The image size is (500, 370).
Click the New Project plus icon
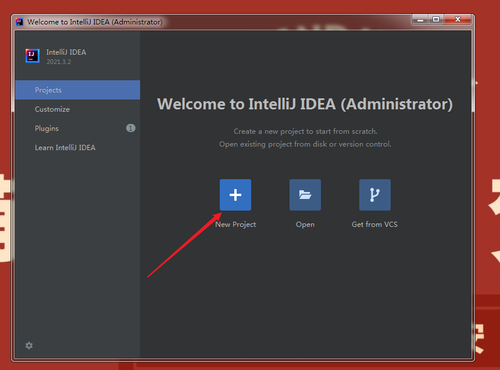coord(235,195)
